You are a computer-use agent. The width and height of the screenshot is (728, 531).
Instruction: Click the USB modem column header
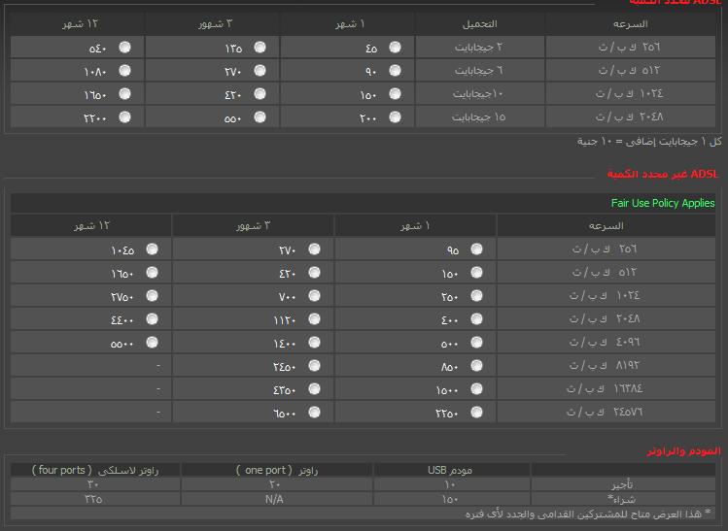pos(450,470)
